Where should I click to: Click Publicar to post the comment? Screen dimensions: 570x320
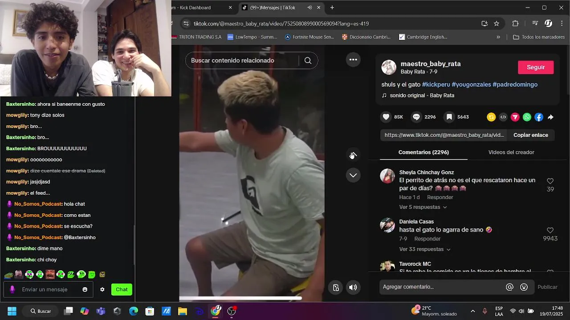pos(547,287)
